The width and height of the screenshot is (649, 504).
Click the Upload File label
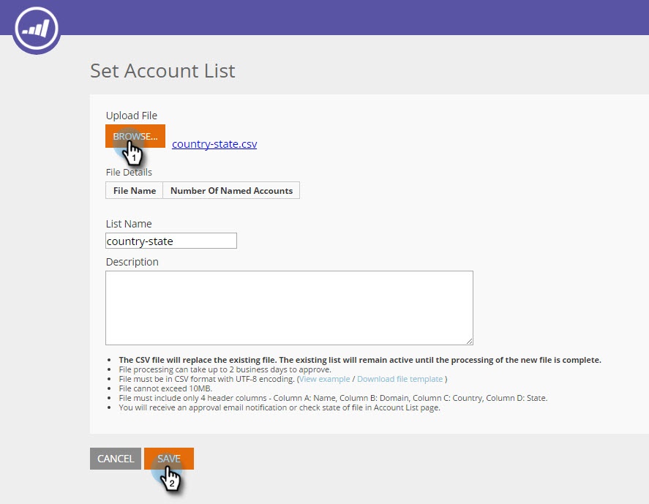pyautogui.click(x=132, y=116)
